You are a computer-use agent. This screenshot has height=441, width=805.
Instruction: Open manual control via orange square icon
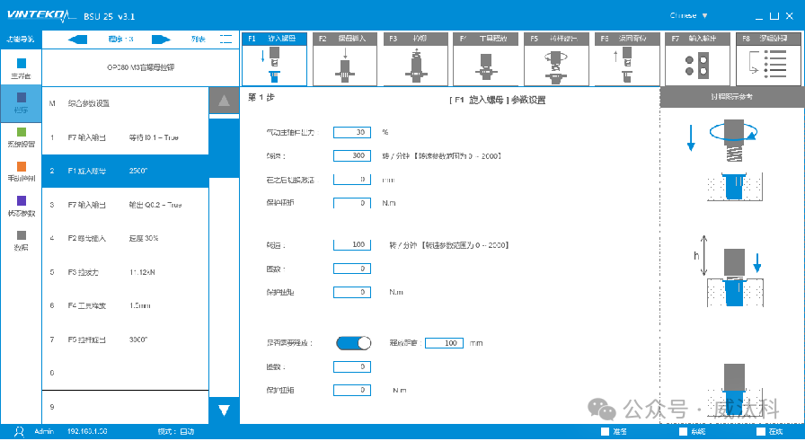coord(21,166)
